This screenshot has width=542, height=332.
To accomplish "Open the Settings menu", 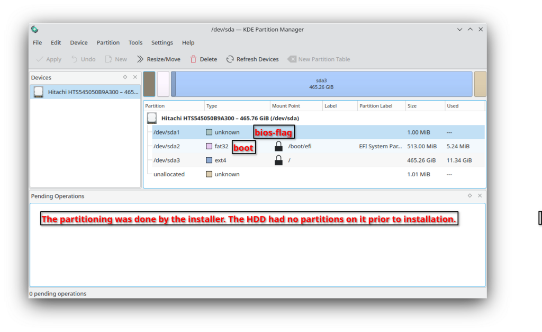I will pyautogui.click(x=162, y=42).
